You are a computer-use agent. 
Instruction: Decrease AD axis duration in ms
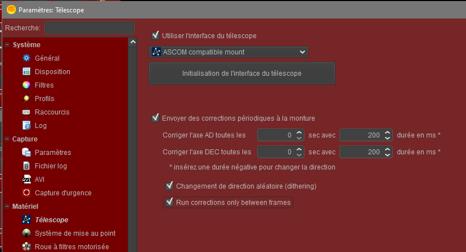tap(387, 138)
